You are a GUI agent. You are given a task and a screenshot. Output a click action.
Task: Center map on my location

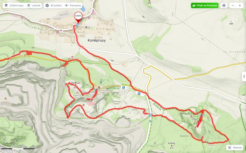(x=224, y=6)
